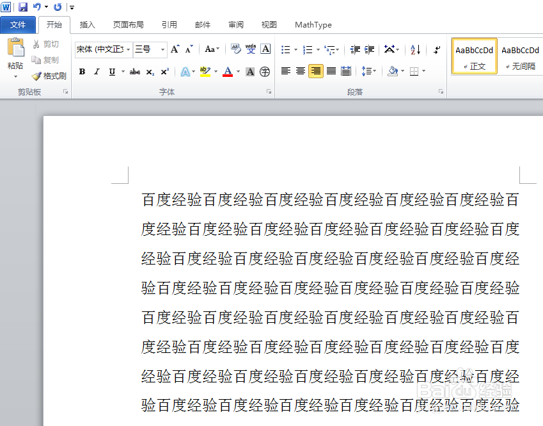Click the highlighted Align Right button
Screen dimensions: 543x426
pyautogui.click(x=315, y=71)
